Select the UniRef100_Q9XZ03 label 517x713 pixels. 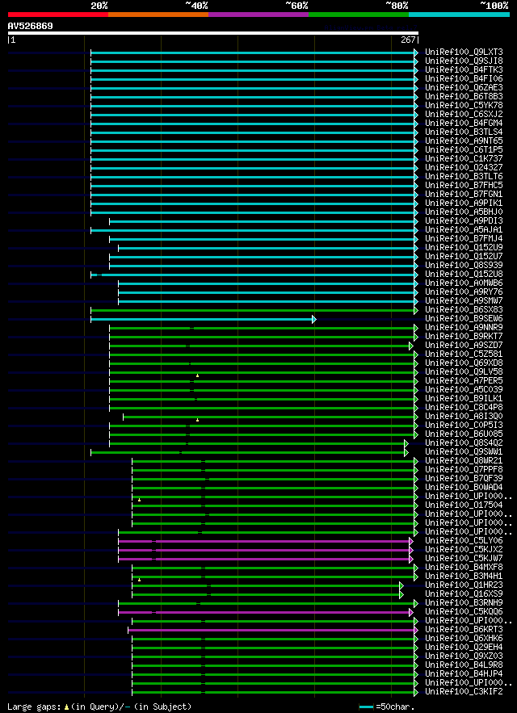pyautogui.click(x=464, y=656)
